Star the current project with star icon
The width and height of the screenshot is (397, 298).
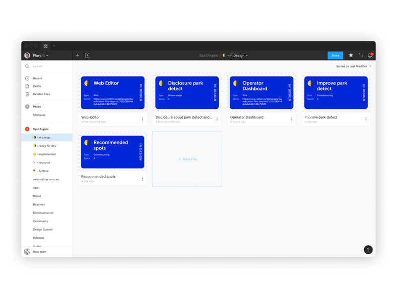point(351,56)
